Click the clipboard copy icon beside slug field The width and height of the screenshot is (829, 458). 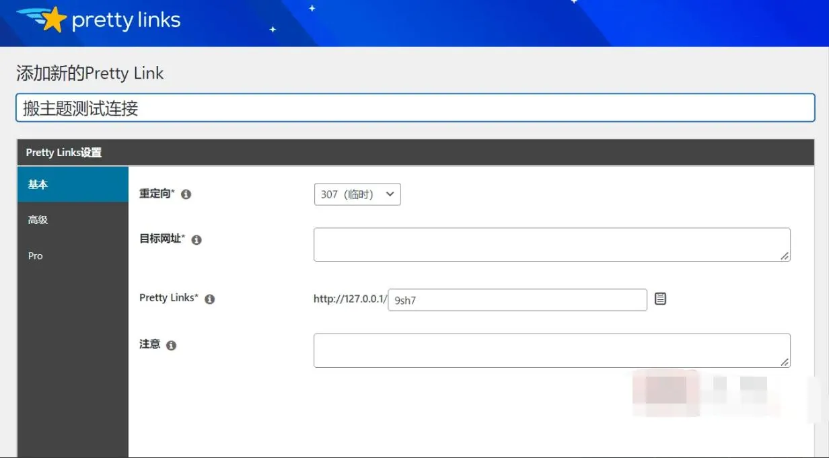click(x=661, y=299)
